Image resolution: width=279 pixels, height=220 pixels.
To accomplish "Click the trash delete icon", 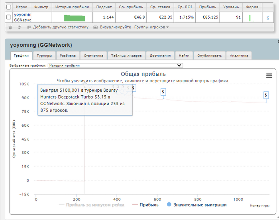I will click(x=10, y=27).
